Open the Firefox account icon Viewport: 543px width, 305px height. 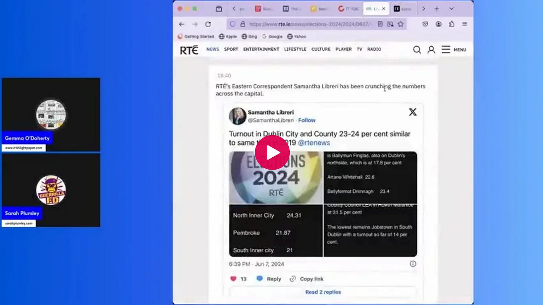(439, 24)
